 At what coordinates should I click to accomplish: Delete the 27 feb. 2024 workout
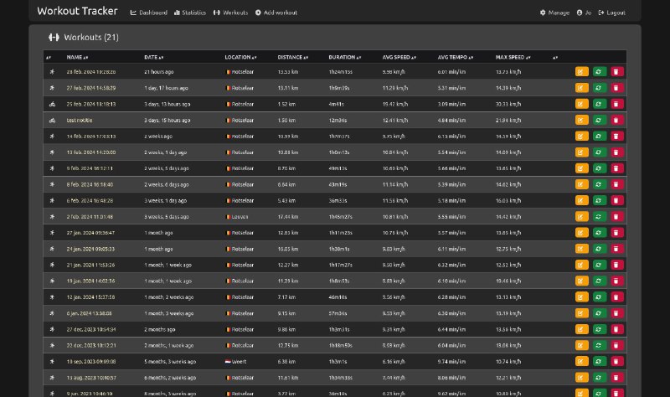click(x=617, y=88)
